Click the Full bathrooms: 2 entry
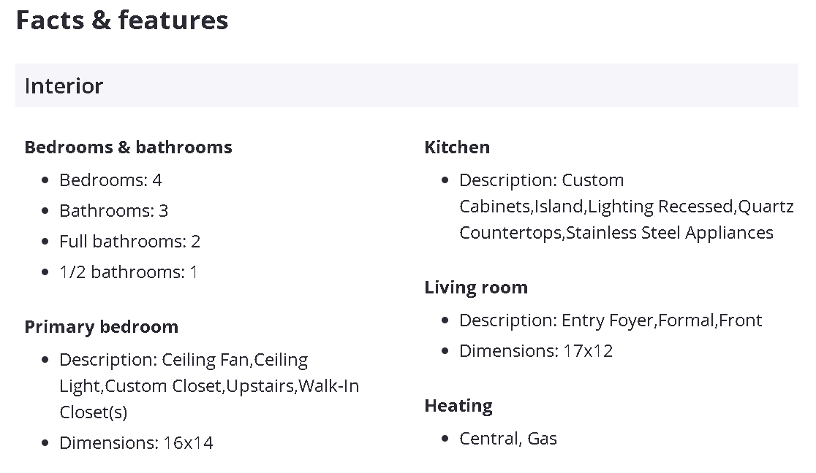The width and height of the screenshot is (816, 473). point(129,242)
